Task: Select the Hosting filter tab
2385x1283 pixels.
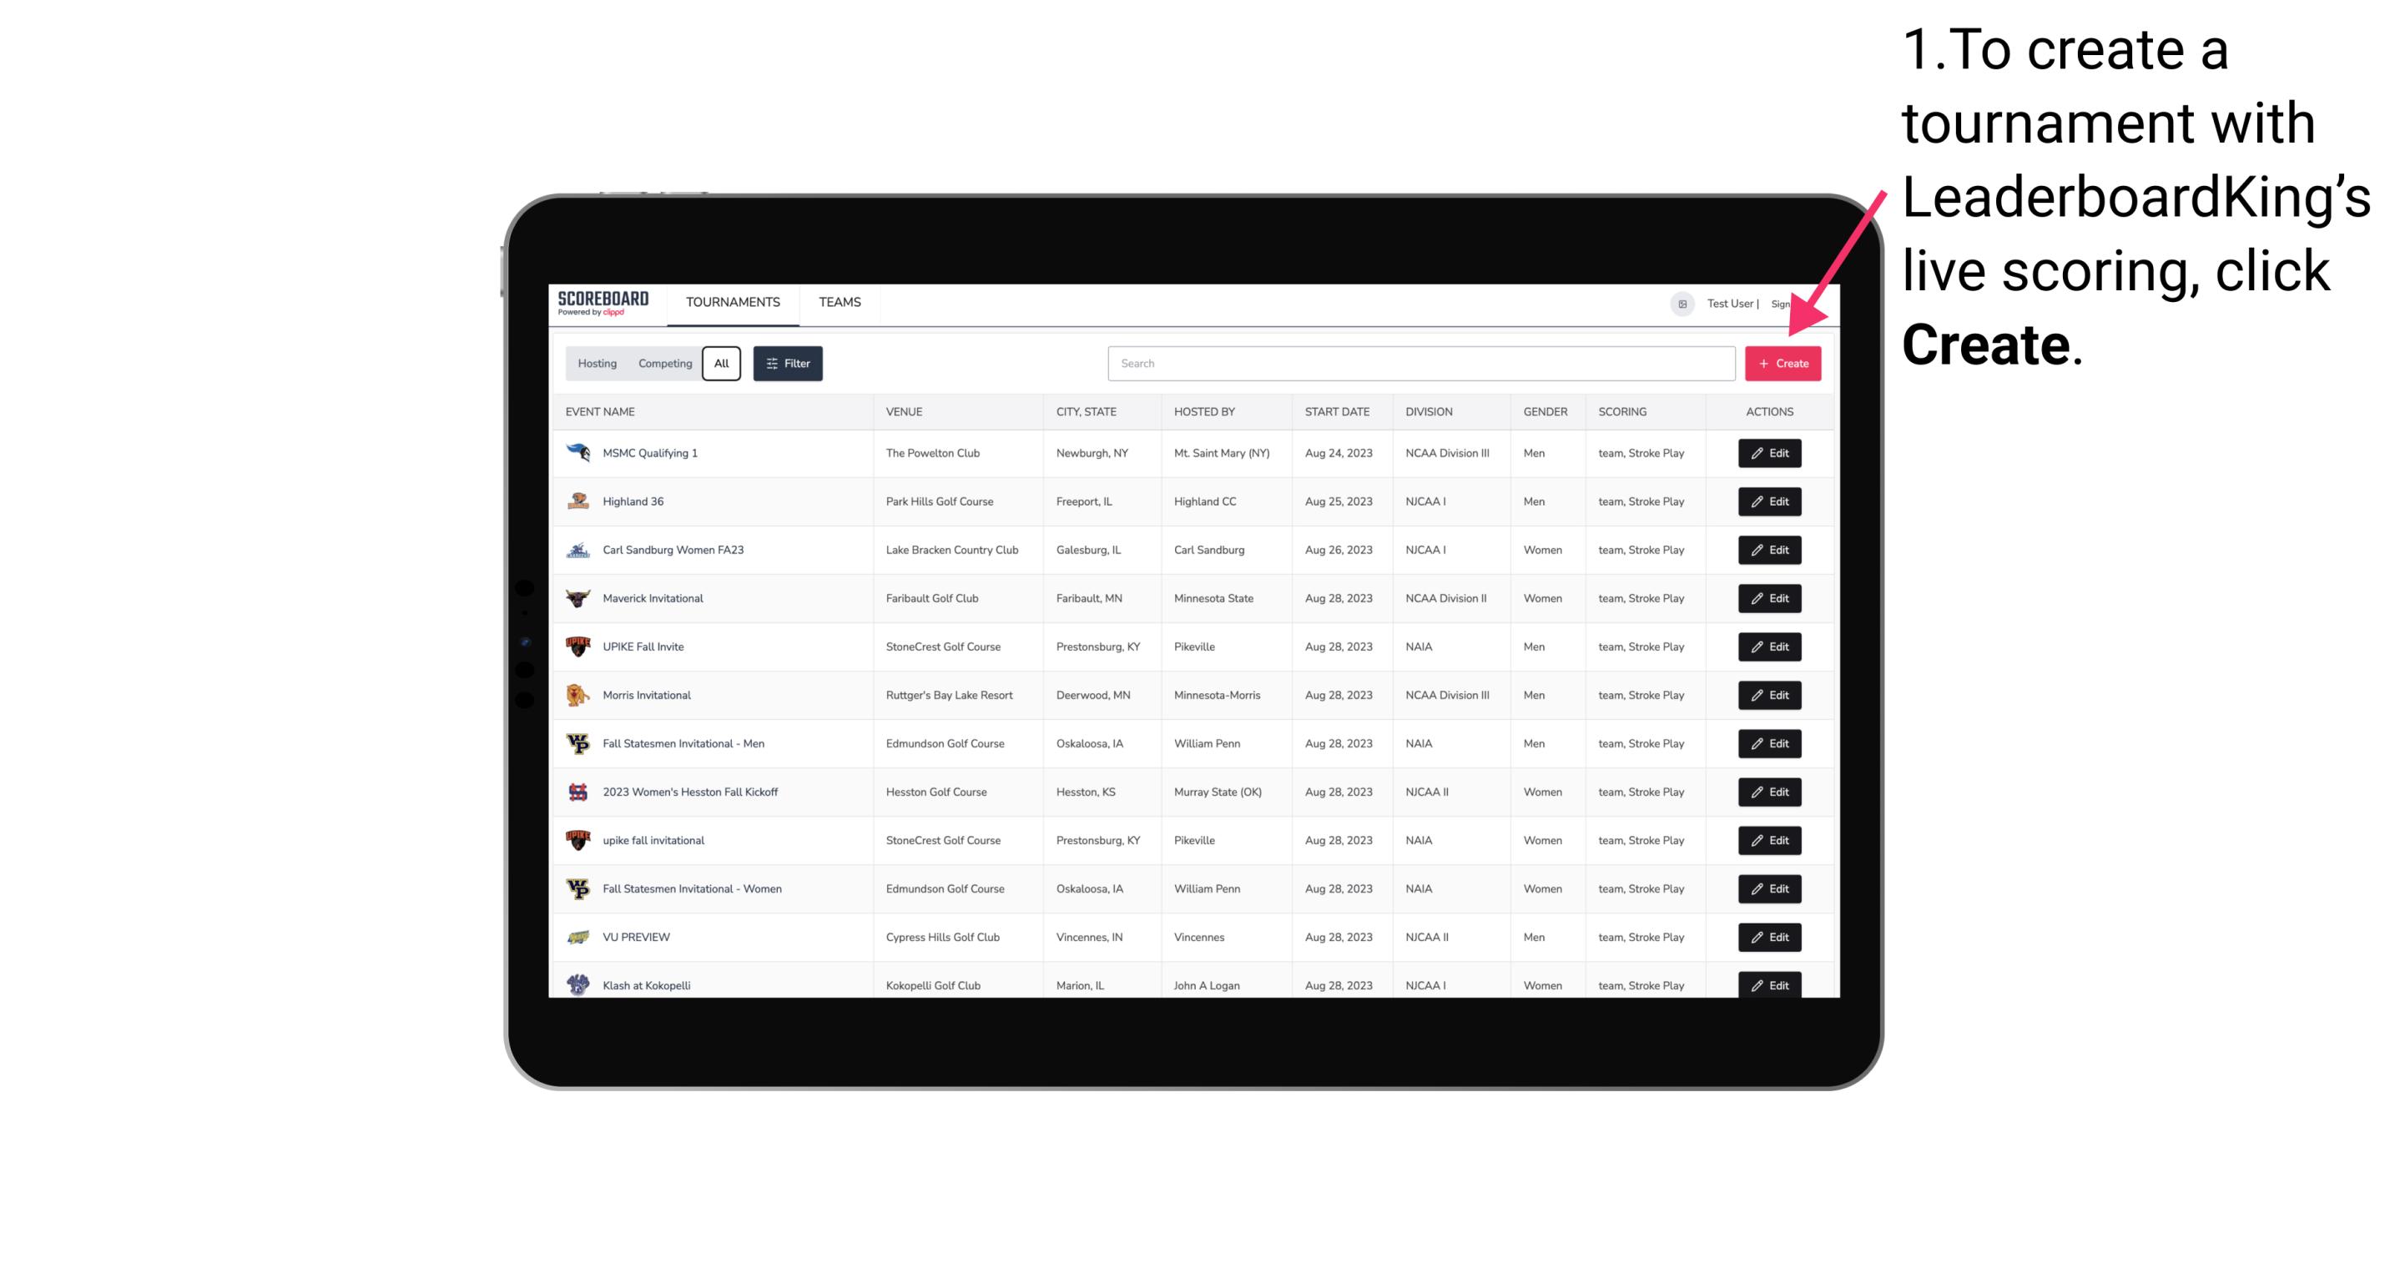Action: tap(598, 364)
